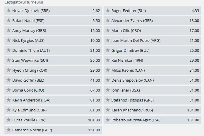Click the star next to Stan Wawrinka
This screenshot has height=136, width=204.
8,61
